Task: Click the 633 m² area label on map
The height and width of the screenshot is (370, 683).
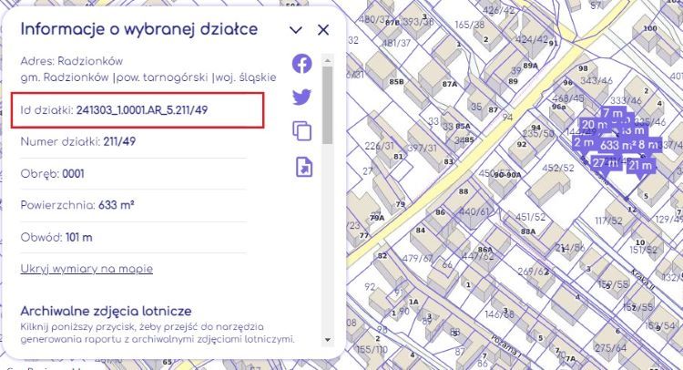Action: 617,145
